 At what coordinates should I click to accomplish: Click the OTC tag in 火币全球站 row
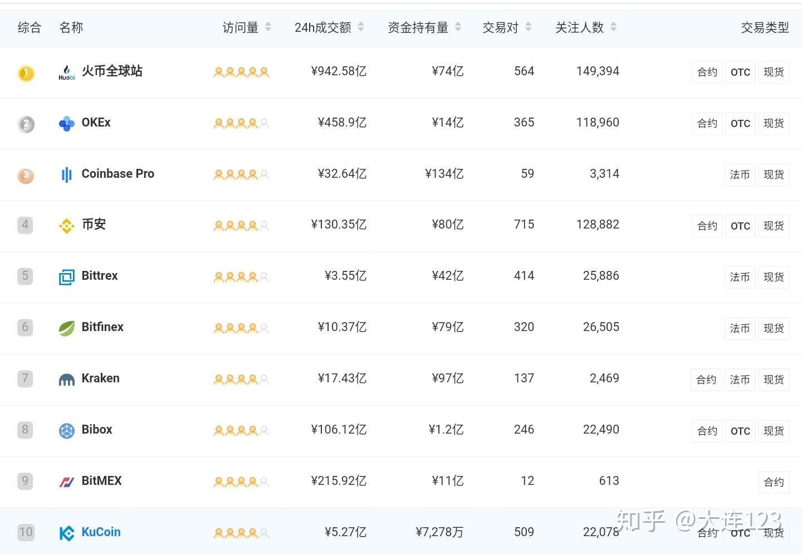tap(740, 72)
